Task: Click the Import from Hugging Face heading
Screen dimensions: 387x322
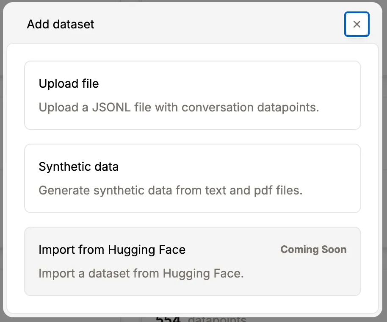Action: (112, 250)
